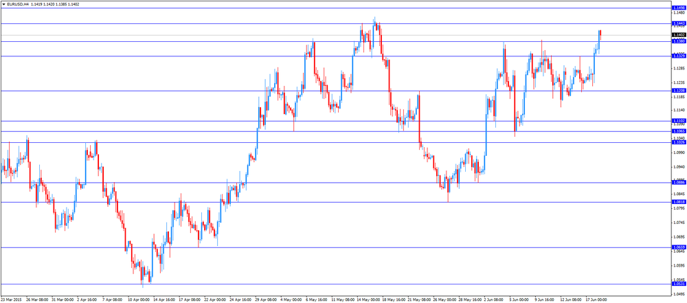Click the 23 Mar 2015 time label

12,300
